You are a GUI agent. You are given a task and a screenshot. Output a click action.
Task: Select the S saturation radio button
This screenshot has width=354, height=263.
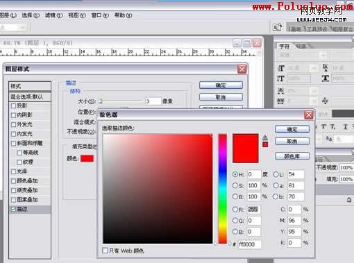235,185
